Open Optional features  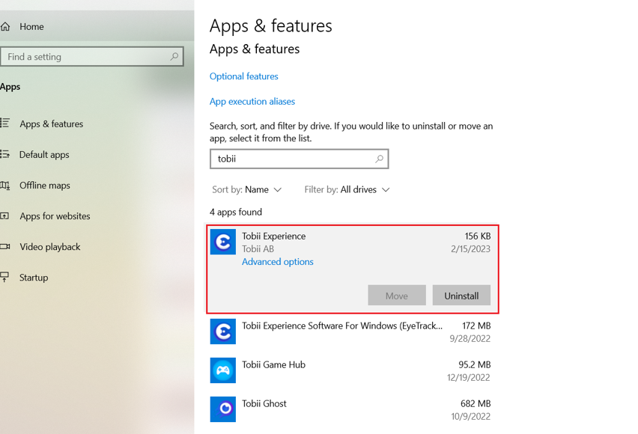click(243, 76)
